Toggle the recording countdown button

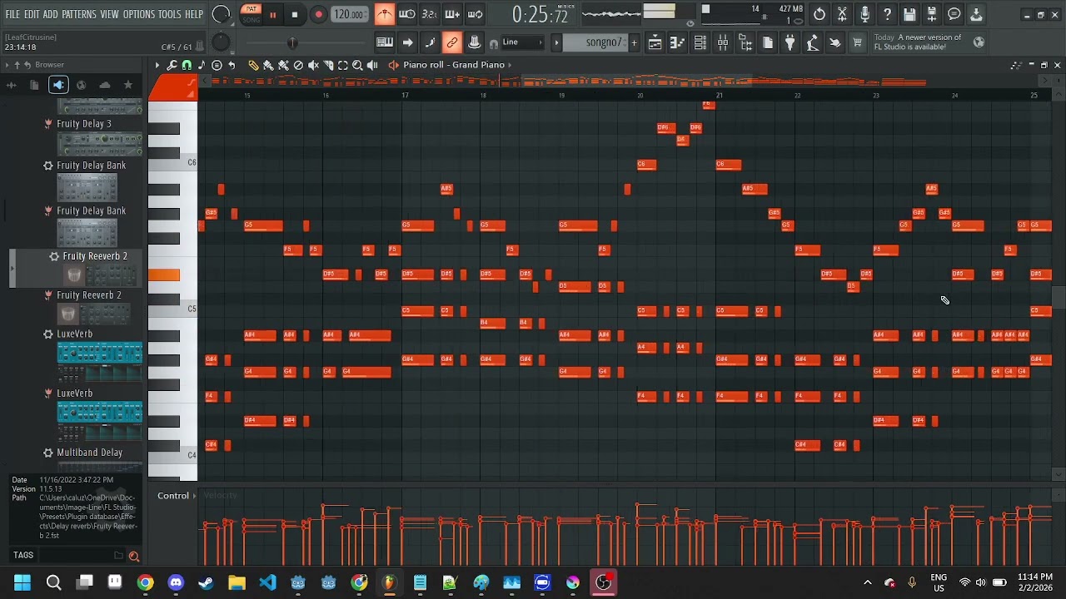(x=429, y=14)
